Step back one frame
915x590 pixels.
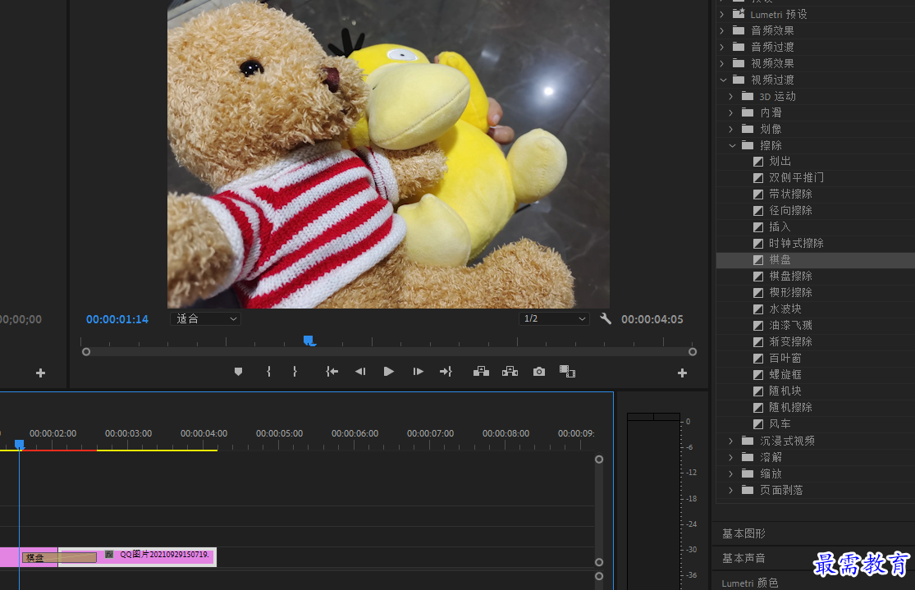pyautogui.click(x=360, y=372)
